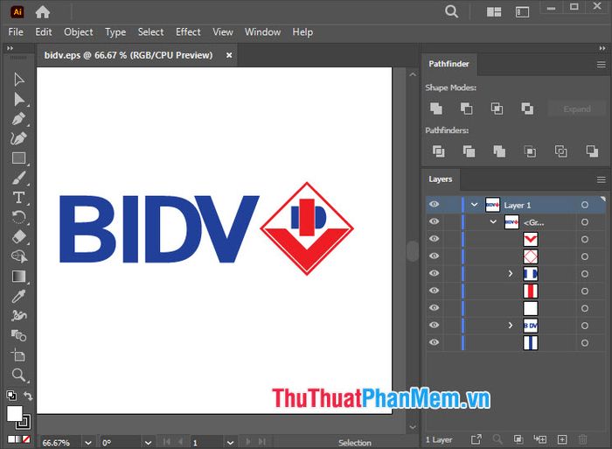Open the File menu
The height and width of the screenshot is (449, 612).
click(16, 32)
